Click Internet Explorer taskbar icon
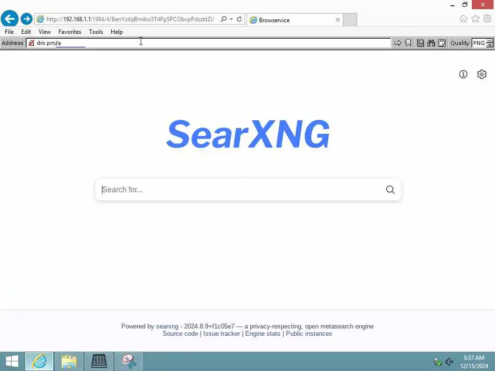This screenshot has width=495, height=371. click(x=39, y=361)
